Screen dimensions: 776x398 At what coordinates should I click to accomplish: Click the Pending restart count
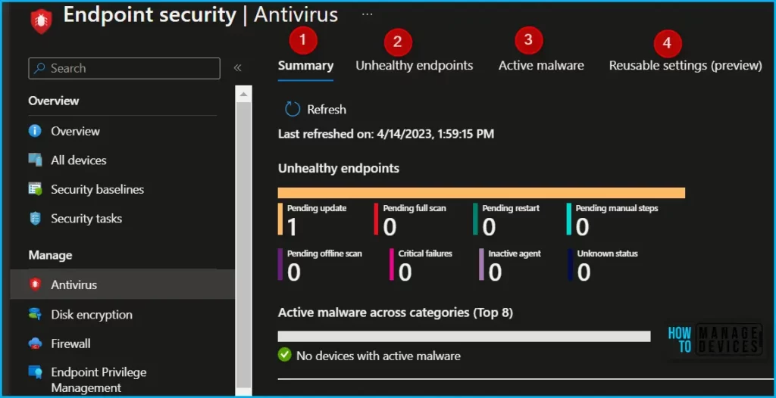(489, 227)
